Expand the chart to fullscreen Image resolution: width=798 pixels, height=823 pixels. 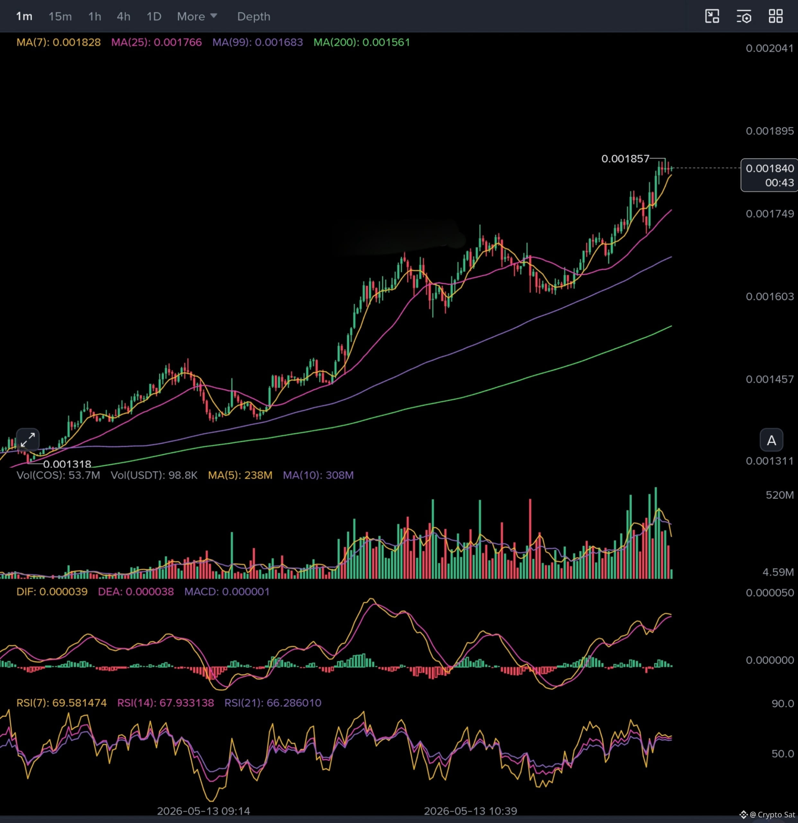28,440
